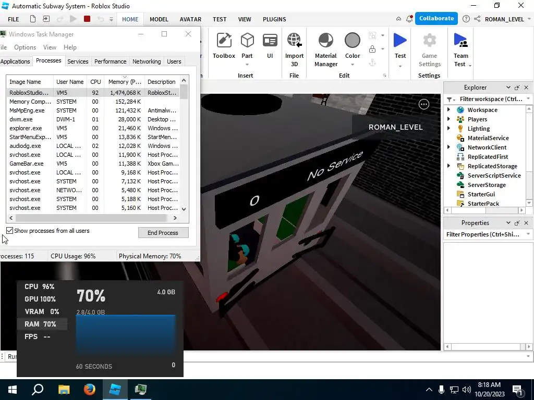Open the Services tab in Task Manager
The width and height of the screenshot is (534, 400).
[78, 61]
